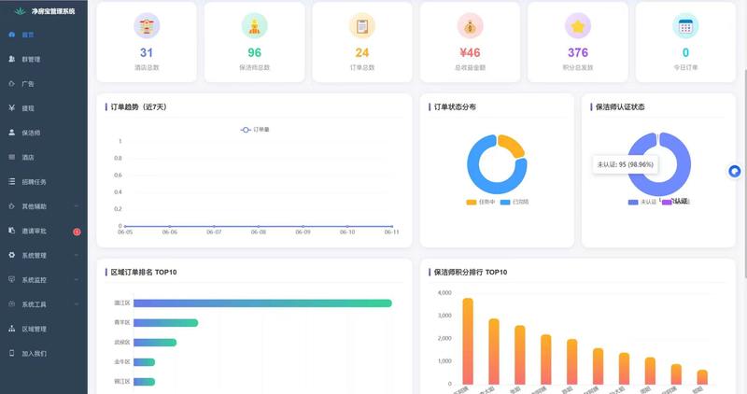Toggle the orange legend in 订单状态分布
Screen dimensions: 747x394
coord(481,202)
